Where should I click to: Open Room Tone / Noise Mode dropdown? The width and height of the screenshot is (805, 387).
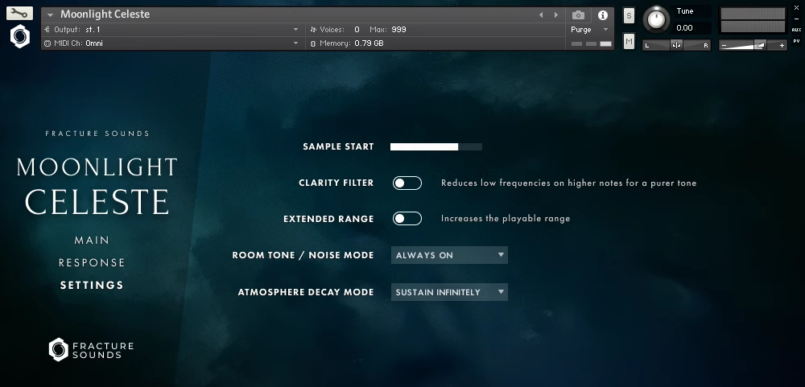point(449,255)
